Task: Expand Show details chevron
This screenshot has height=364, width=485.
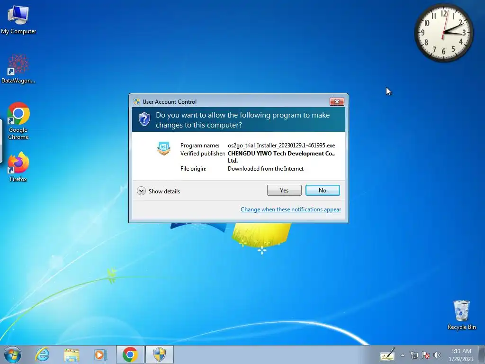Action: pyautogui.click(x=141, y=191)
